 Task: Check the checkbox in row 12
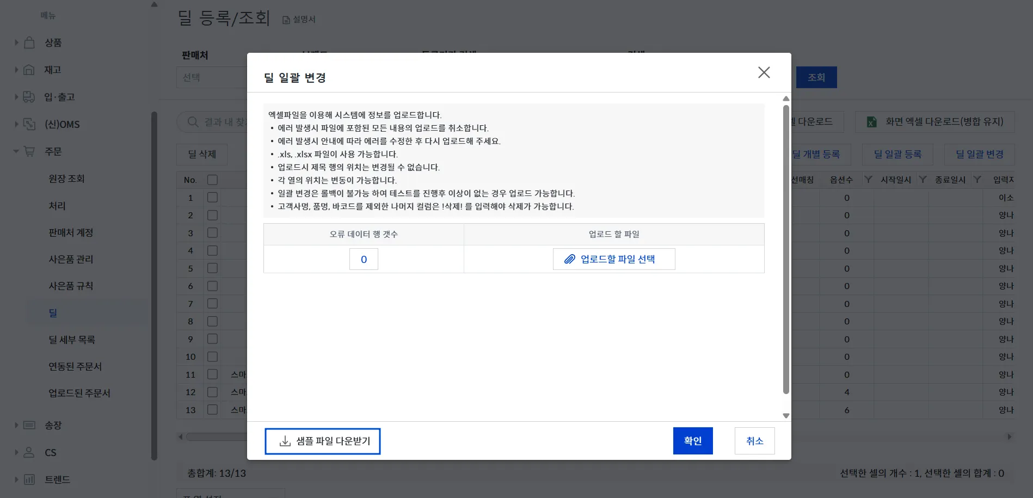(x=212, y=392)
